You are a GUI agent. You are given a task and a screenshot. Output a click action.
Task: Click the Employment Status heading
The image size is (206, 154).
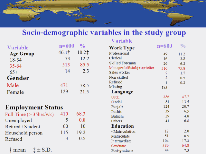click(x=34, y=107)
